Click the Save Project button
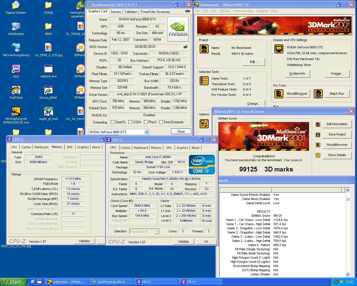This screenshot has height=286, width=357. click(337, 134)
